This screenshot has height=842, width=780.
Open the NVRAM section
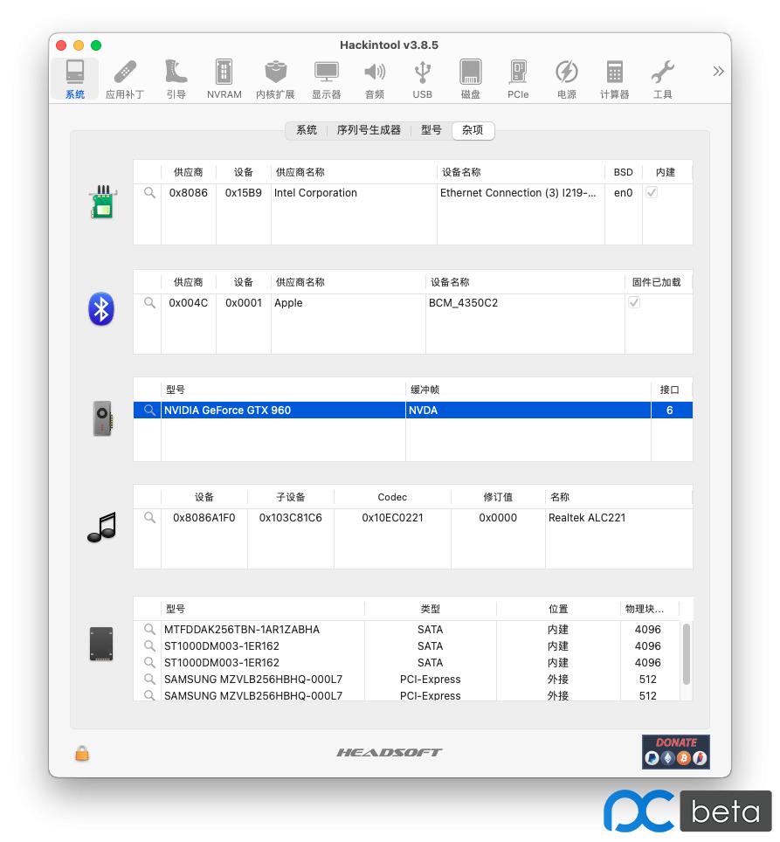(224, 79)
